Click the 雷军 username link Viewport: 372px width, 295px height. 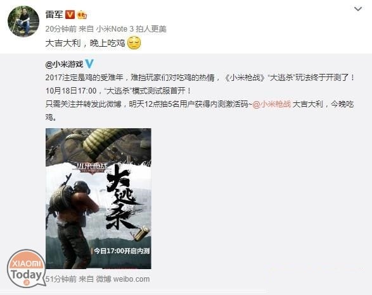click(x=55, y=15)
